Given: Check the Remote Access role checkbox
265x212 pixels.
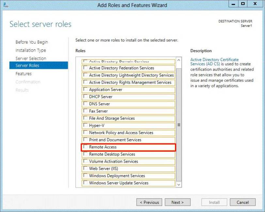Looking at the screenshot, I should pyautogui.click(x=86, y=147).
